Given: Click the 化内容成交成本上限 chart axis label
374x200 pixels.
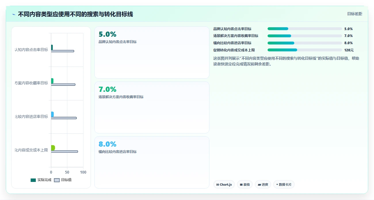Looking at the screenshot, I should [31, 150].
